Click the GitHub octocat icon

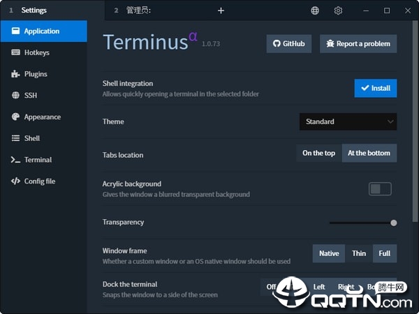tap(277, 43)
